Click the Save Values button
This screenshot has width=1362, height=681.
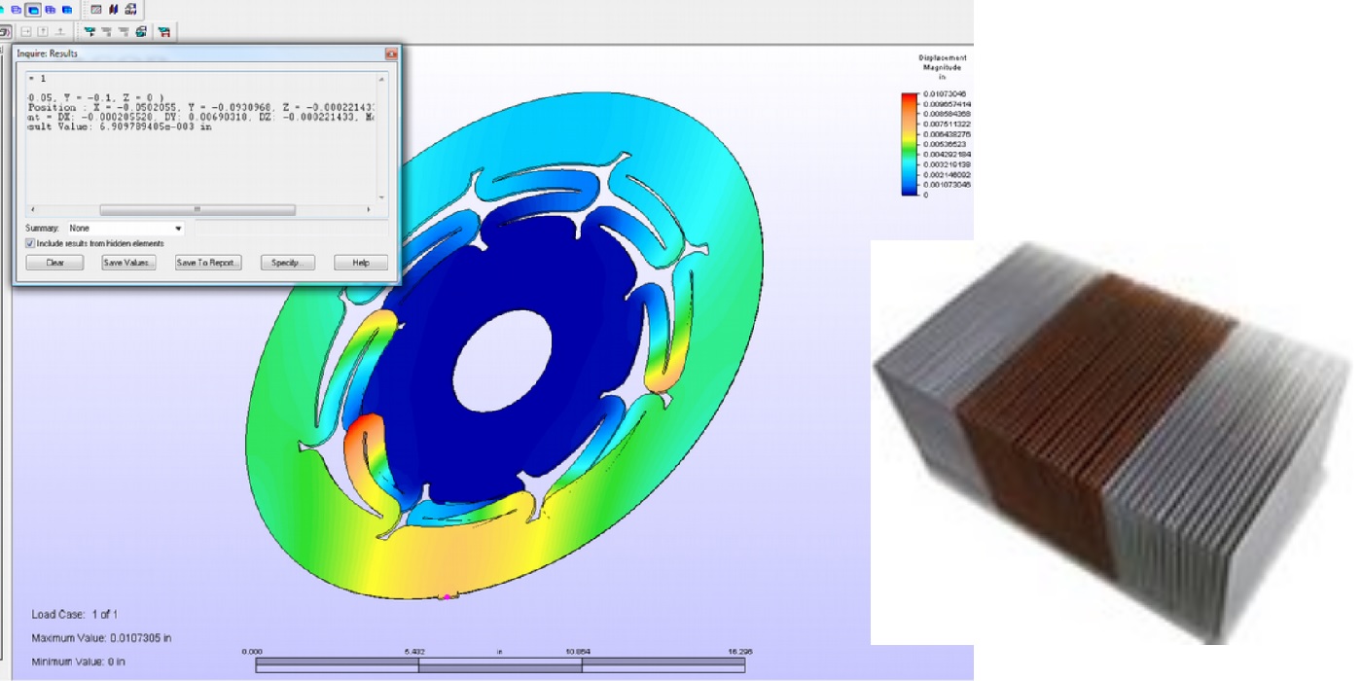pyautogui.click(x=128, y=263)
